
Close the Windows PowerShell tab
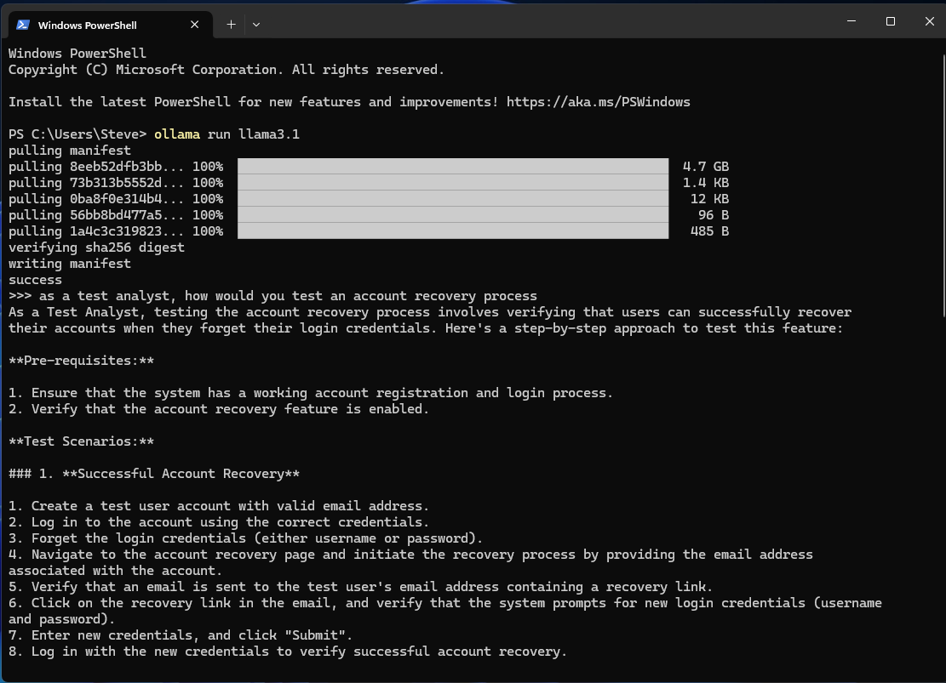pos(194,25)
